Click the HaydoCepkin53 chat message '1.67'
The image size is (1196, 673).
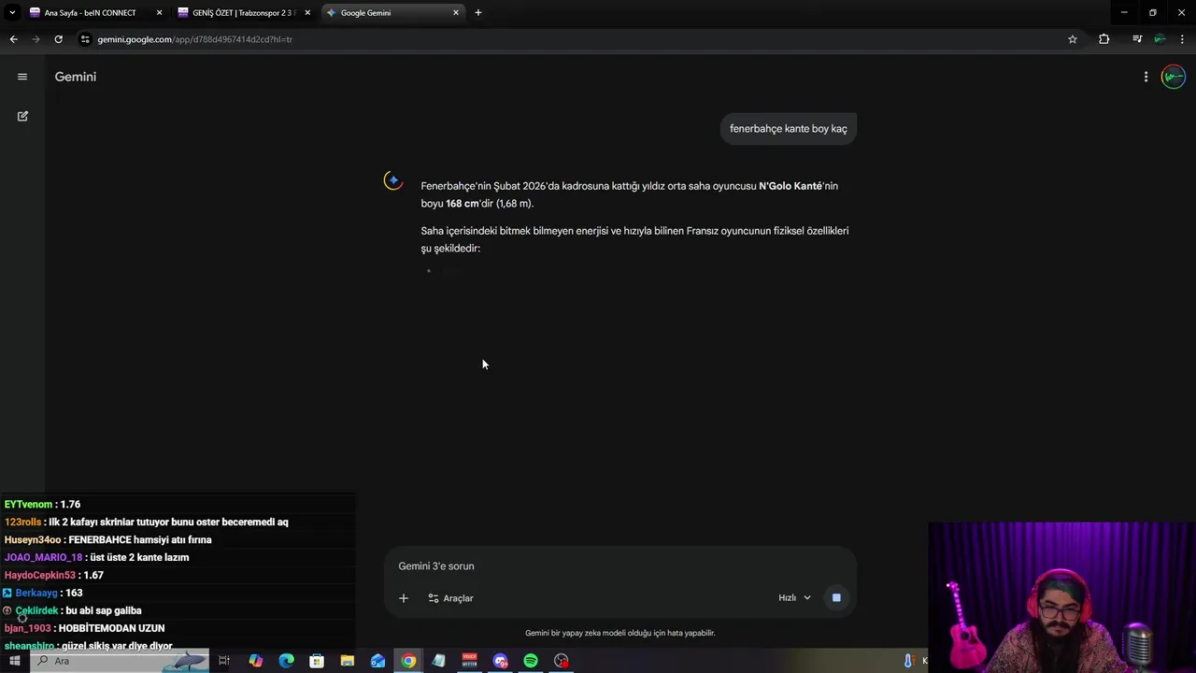pyautogui.click(x=54, y=575)
